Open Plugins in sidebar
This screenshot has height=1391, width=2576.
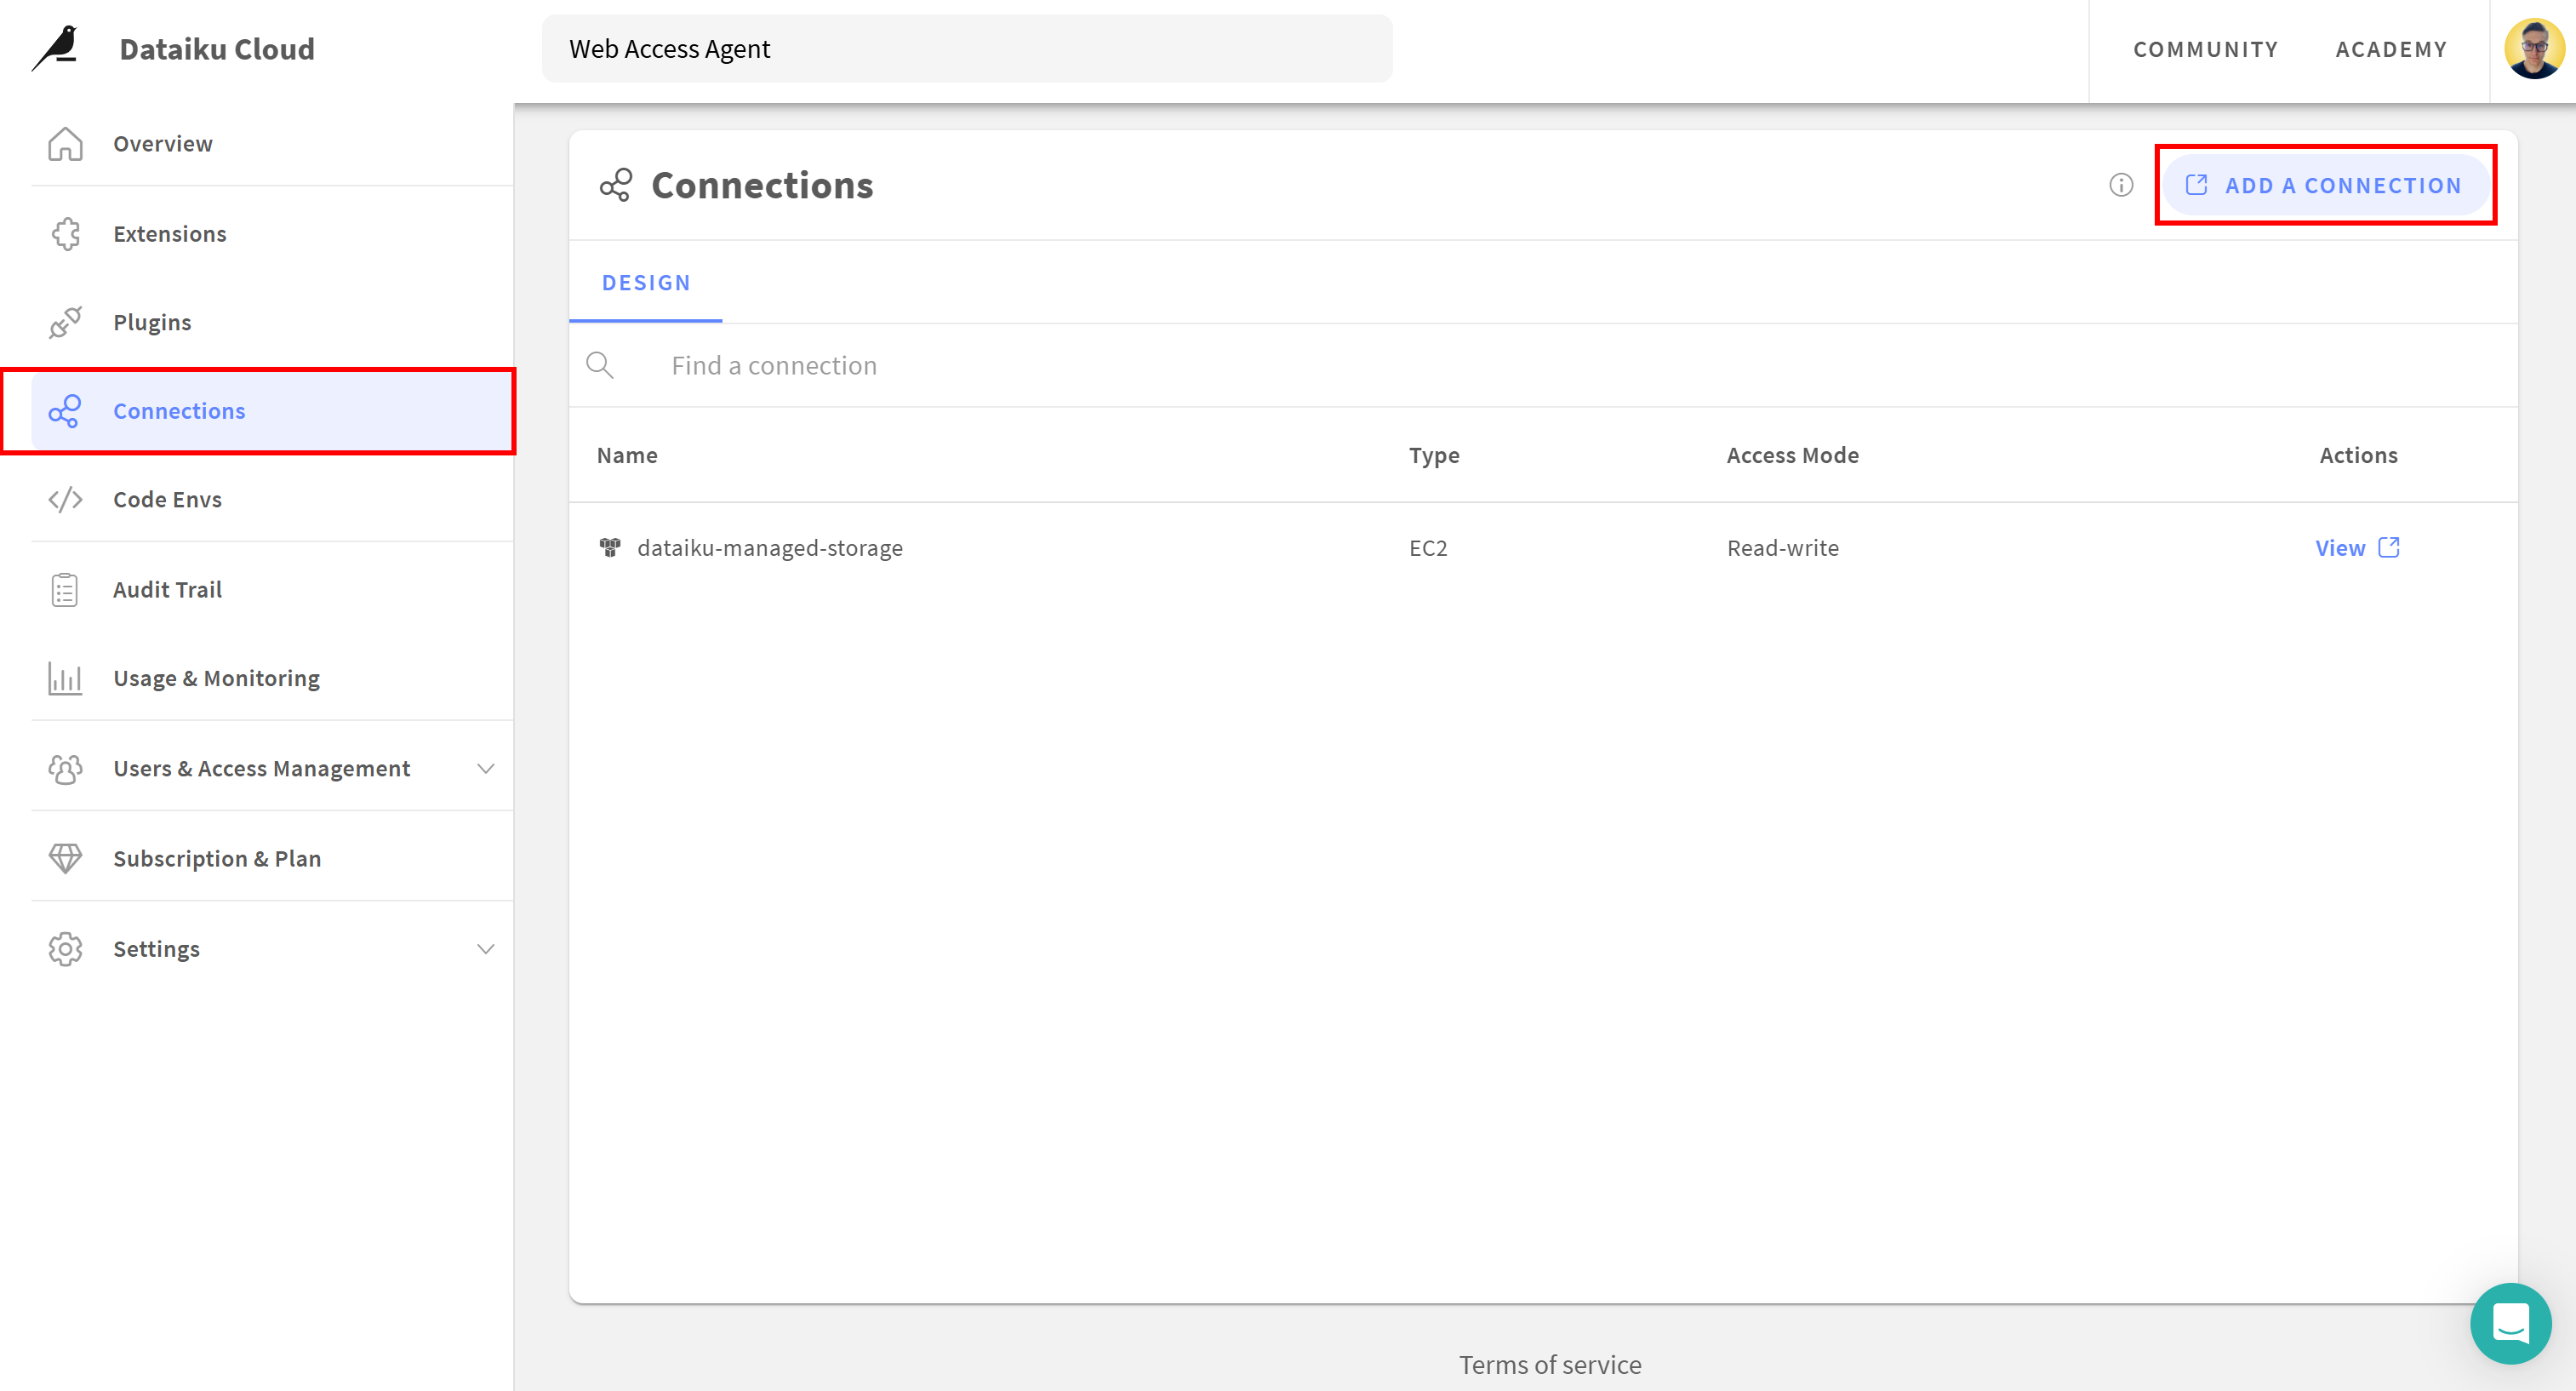pos(272,322)
